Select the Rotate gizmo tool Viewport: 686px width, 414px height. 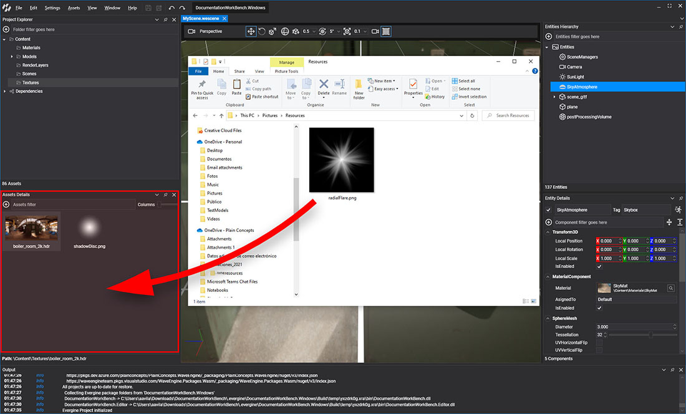click(262, 31)
